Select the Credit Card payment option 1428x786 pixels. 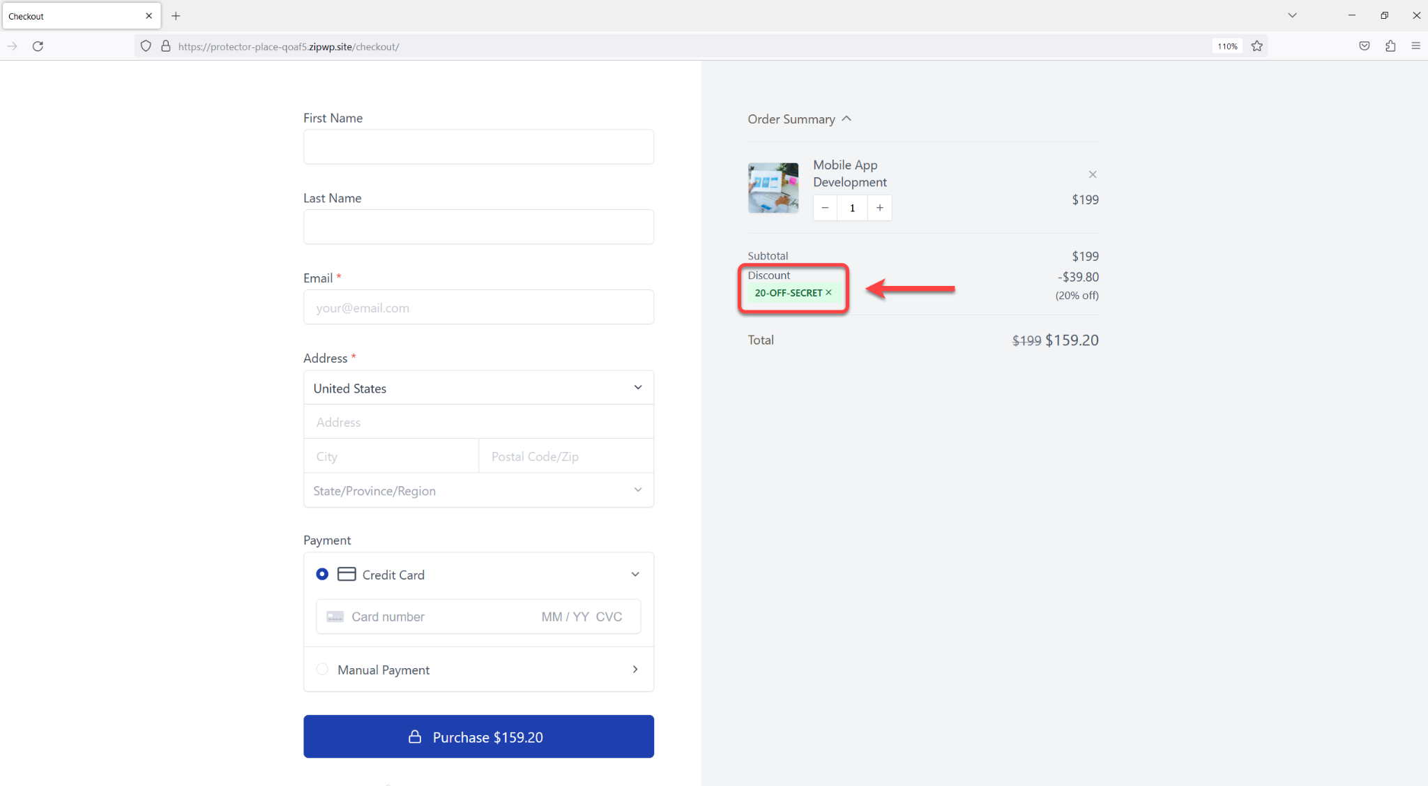(322, 573)
